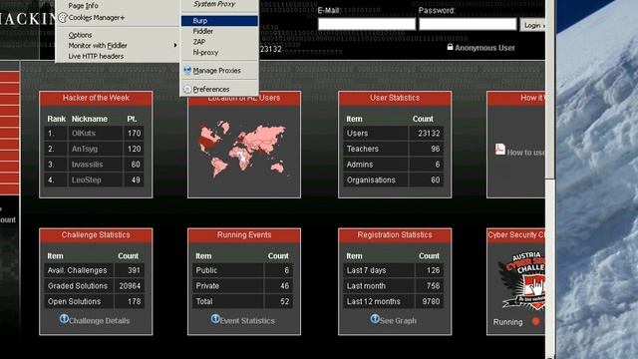Open Live HTTP headers
This screenshot has height=359, width=638.
pos(96,56)
